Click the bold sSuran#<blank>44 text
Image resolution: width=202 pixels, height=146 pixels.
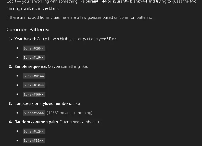[130, 2]
